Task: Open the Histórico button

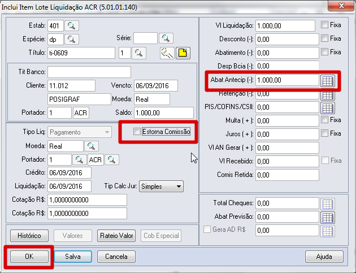Action: point(29,236)
